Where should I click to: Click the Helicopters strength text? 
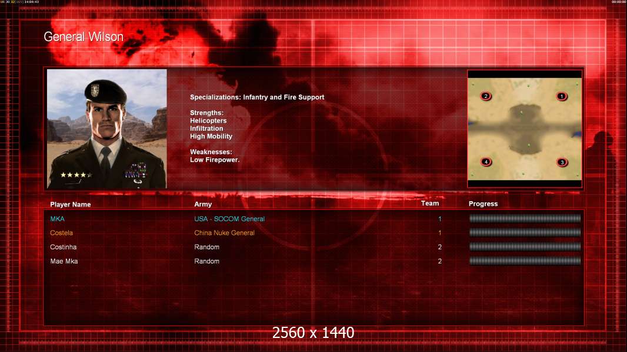click(x=208, y=121)
